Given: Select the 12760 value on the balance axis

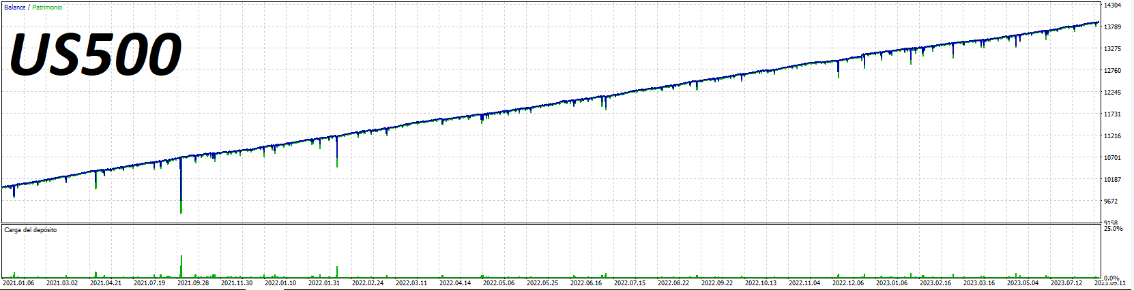Looking at the screenshot, I should tap(1113, 71).
